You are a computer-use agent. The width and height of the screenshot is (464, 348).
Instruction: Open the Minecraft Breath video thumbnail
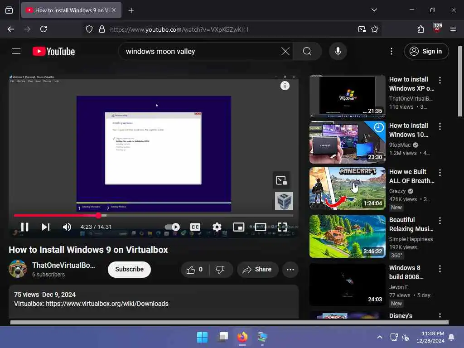coord(347,188)
